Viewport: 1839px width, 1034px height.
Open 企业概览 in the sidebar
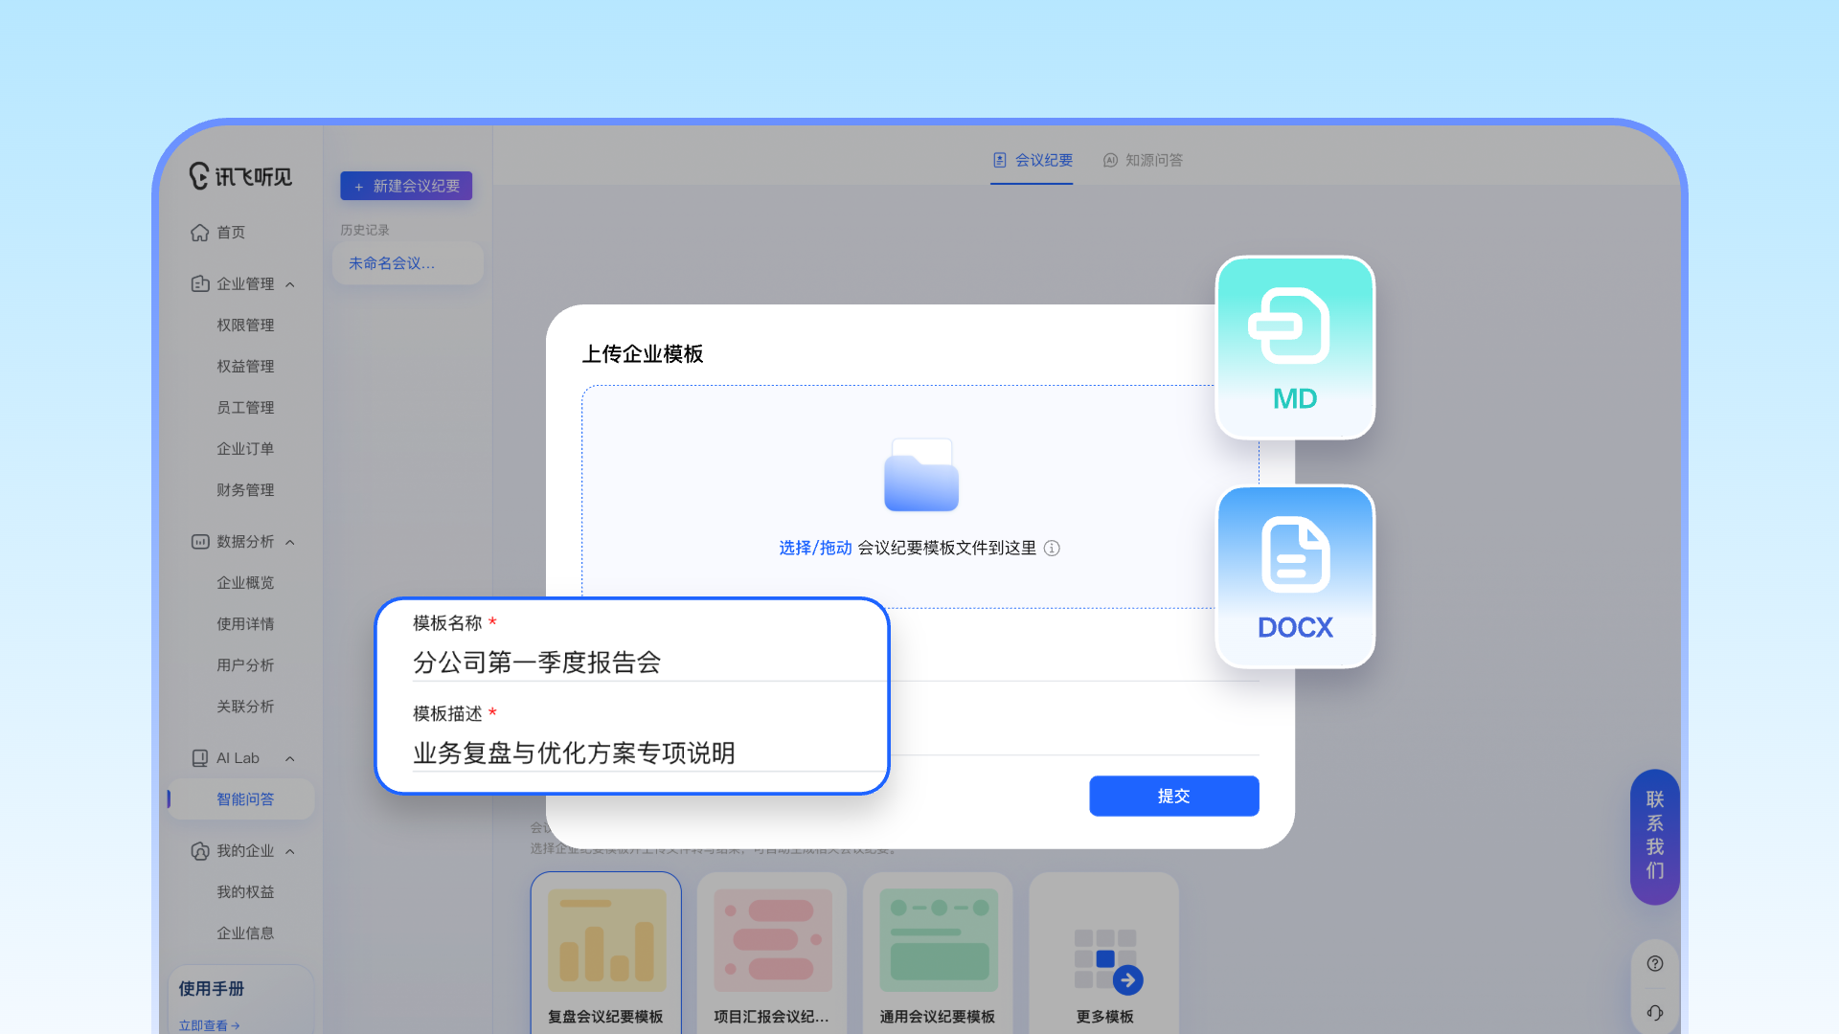(x=245, y=583)
